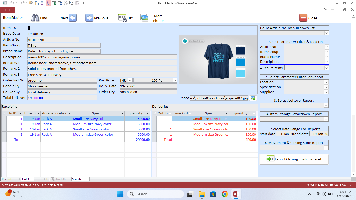Click the red Close button

(x=303, y=18)
